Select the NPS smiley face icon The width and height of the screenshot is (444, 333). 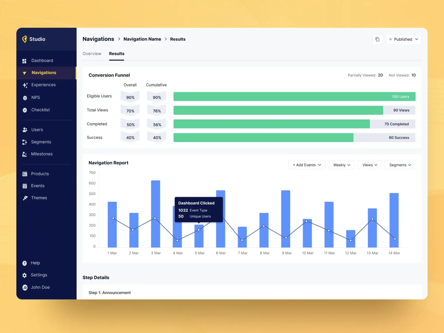[x=25, y=98]
